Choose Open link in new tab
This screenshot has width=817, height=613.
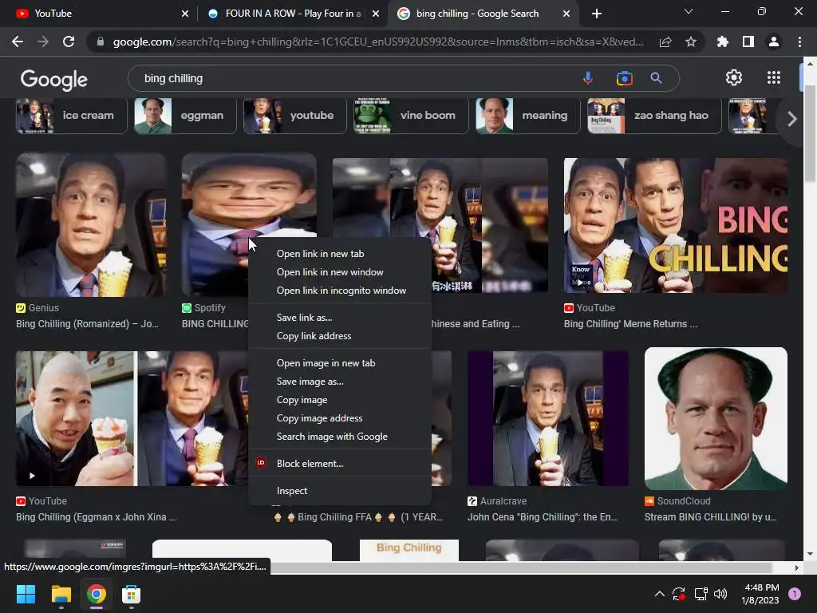[x=340, y=254]
